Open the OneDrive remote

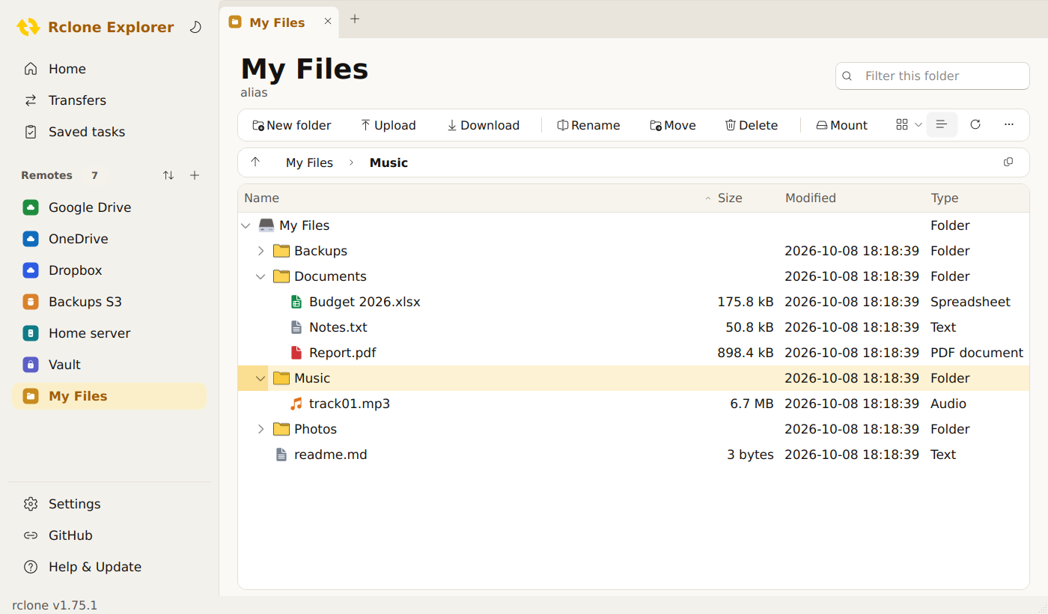click(109, 239)
